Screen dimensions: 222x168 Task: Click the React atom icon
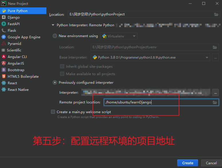click(x=4, y=83)
